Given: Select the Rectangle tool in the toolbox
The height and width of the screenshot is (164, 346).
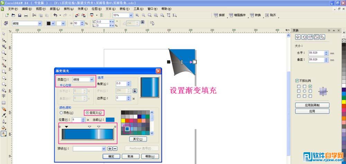Looking at the screenshot, I should 4,72.
